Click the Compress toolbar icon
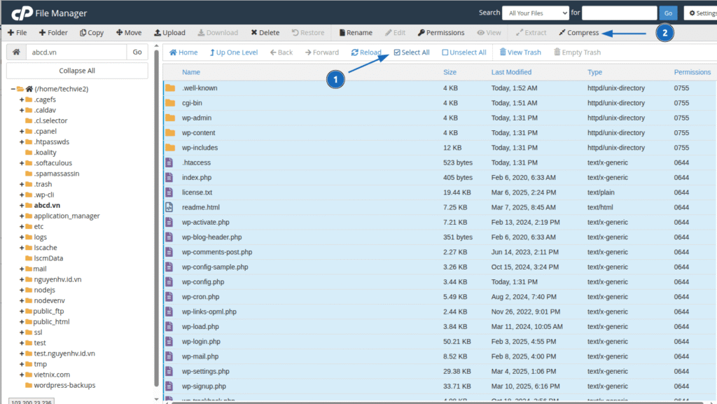This screenshot has width=717, height=404. coord(562,33)
